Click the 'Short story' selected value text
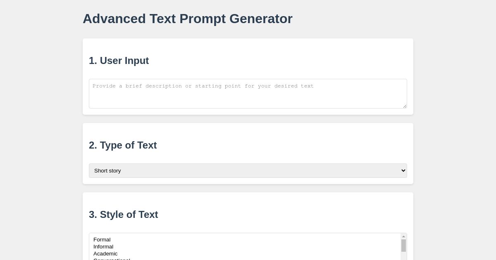Image resolution: width=496 pixels, height=260 pixels. [107, 170]
